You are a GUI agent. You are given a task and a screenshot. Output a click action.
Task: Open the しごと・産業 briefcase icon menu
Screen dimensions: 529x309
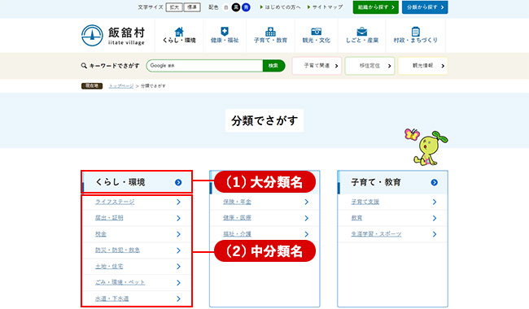(x=362, y=35)
